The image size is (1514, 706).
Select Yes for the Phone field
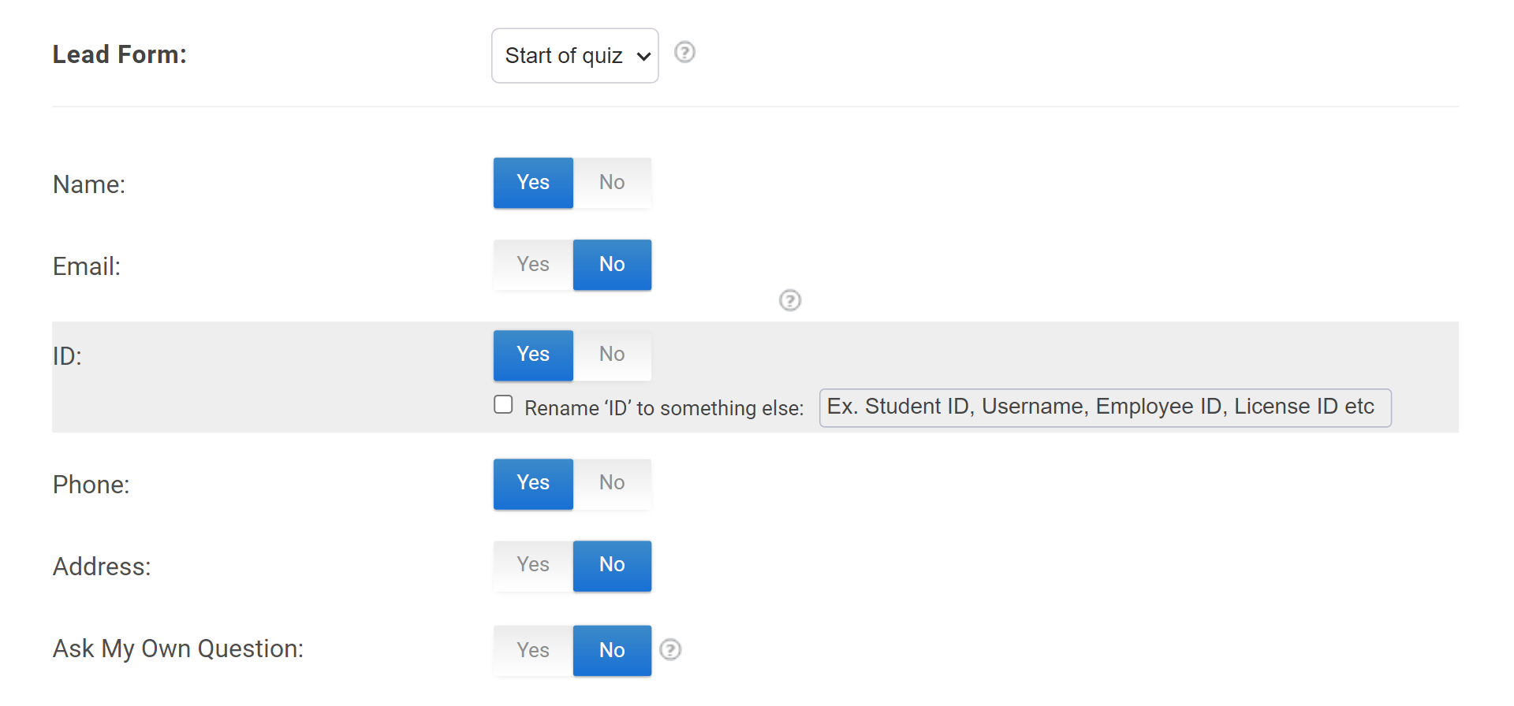tap(533, 483)
